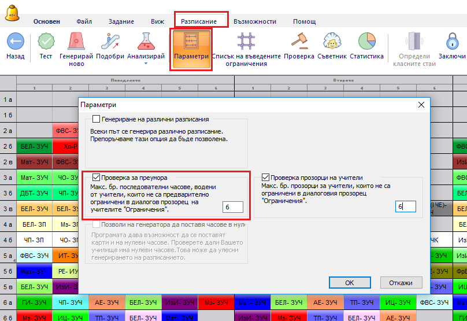
Task: Open the Подобри improvement tool
Action: [x=110, y=42]
